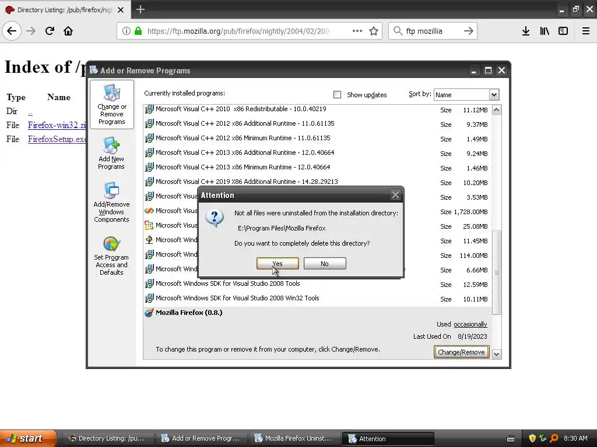Switch to Attention taskbar item
This screenshot has height=447, width=597.
coord(388,439)
